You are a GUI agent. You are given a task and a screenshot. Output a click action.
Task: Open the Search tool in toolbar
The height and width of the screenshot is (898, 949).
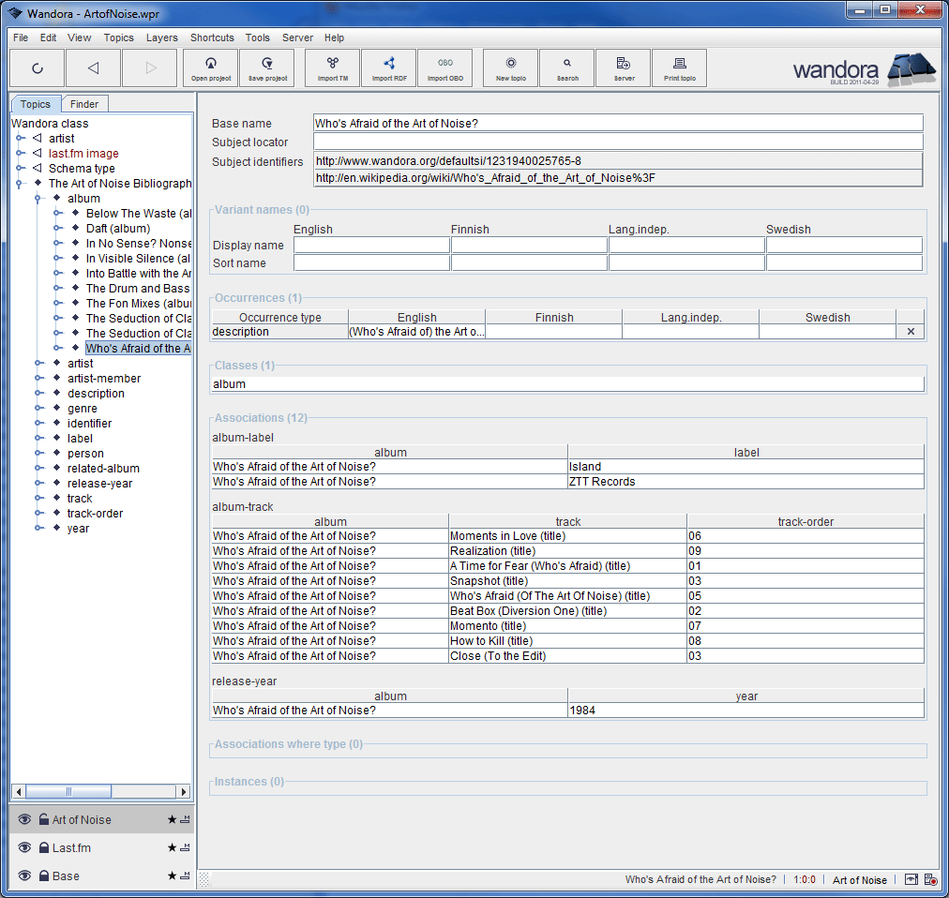tap(567, 67)
